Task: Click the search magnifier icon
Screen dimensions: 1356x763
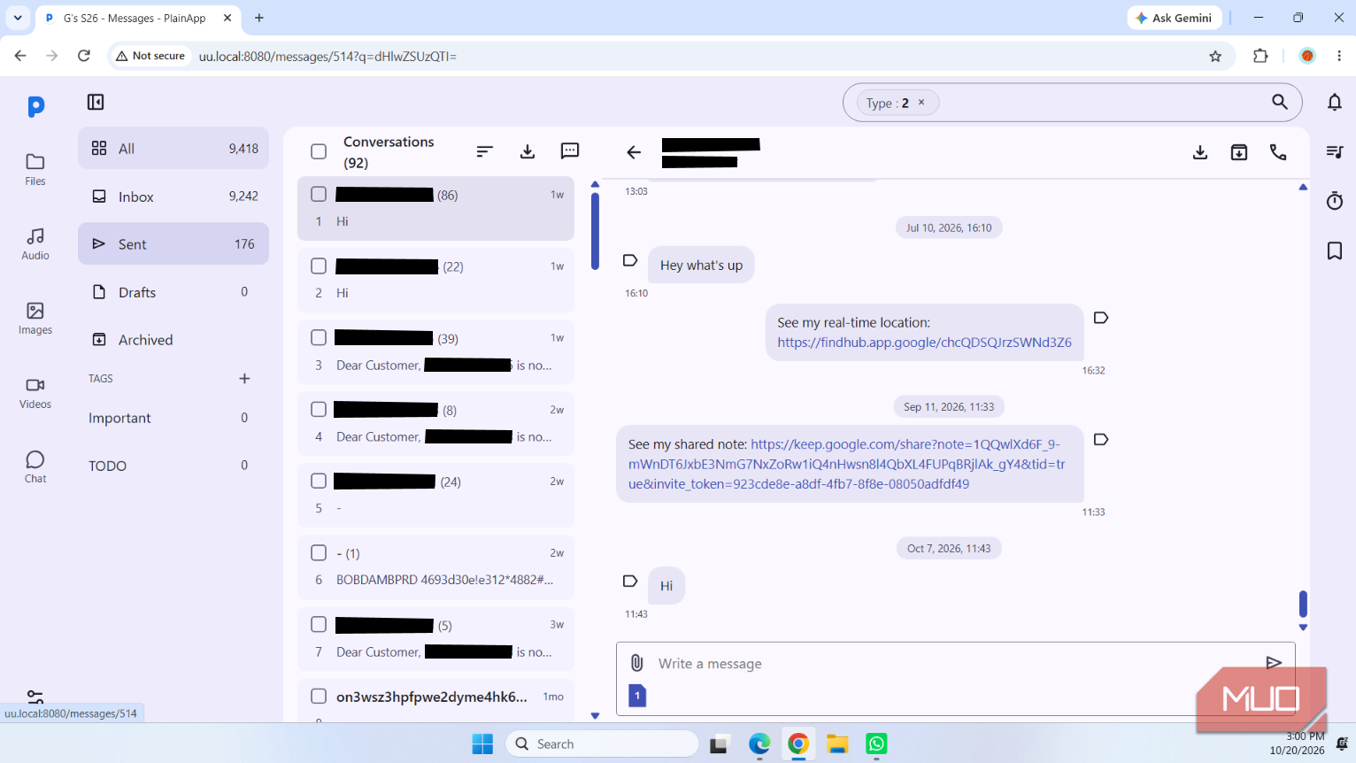Action: click(1279, 102)
